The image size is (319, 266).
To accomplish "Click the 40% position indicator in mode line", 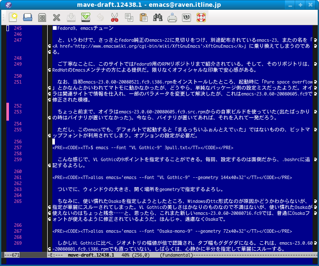I will pos(125,255).
